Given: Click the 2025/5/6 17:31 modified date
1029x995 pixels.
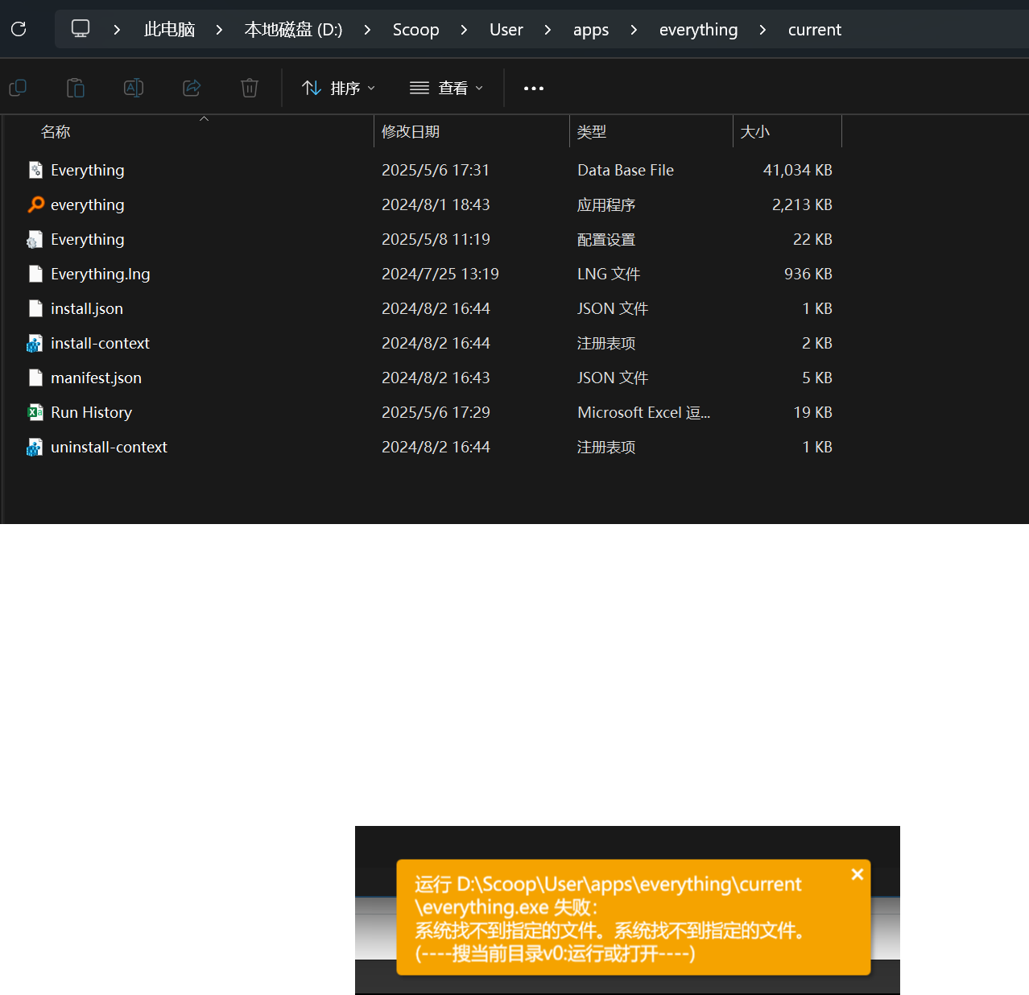Looking at the screenshot, I should [x=436, y=170].
